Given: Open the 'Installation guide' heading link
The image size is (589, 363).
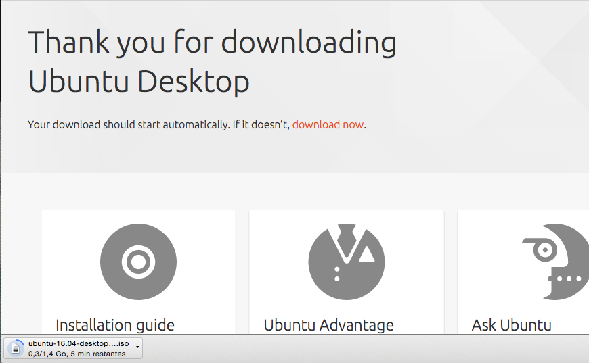Looking at the screenshot, I should [115, 325].
